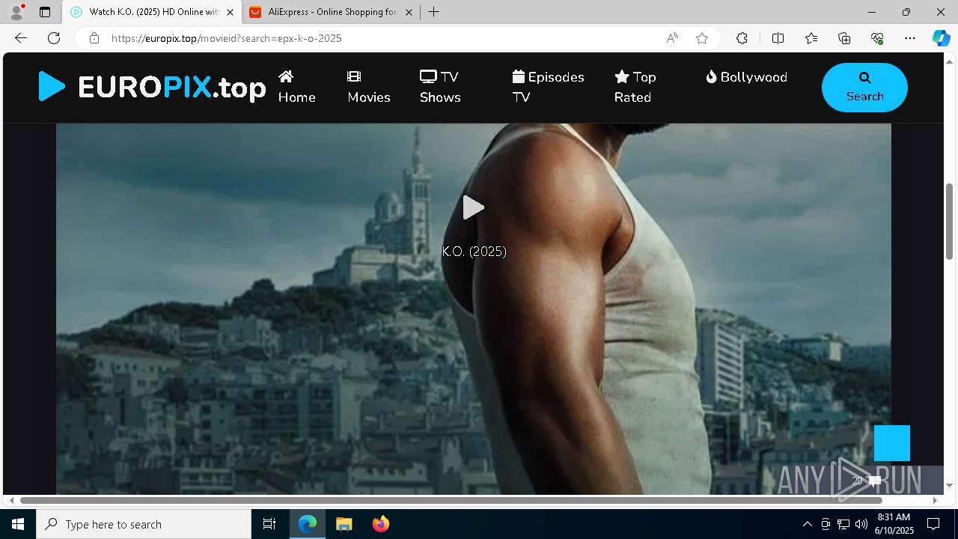Click the page scroll down arrow
Viewport: 958px width, 539px height.
coord(949,485)
